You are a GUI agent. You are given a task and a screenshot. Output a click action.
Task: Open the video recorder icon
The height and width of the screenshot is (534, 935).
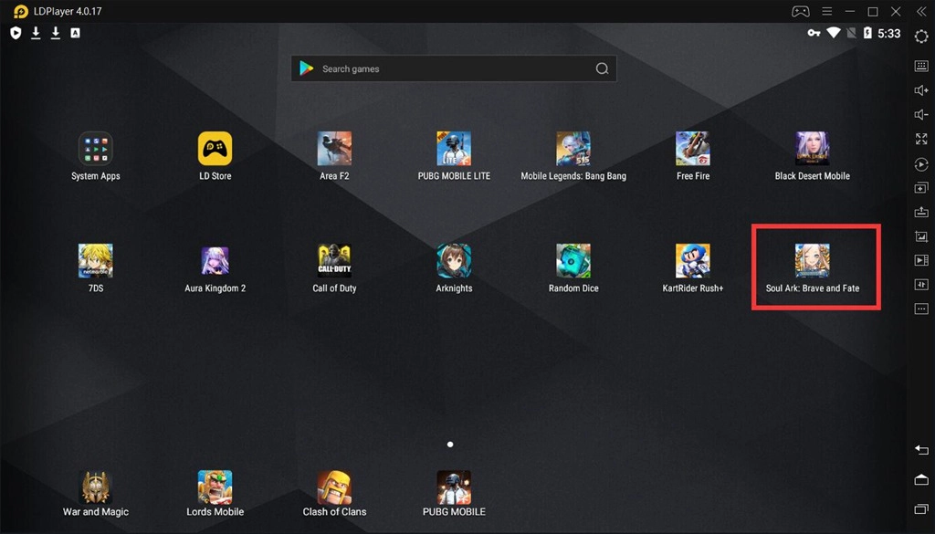point(921,261)
